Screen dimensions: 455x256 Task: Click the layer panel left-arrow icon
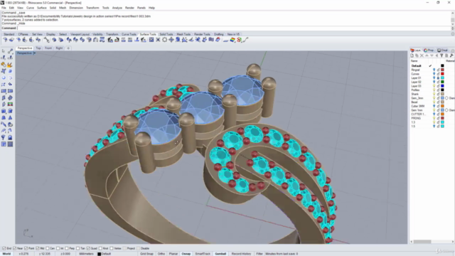tap(437, 55)
